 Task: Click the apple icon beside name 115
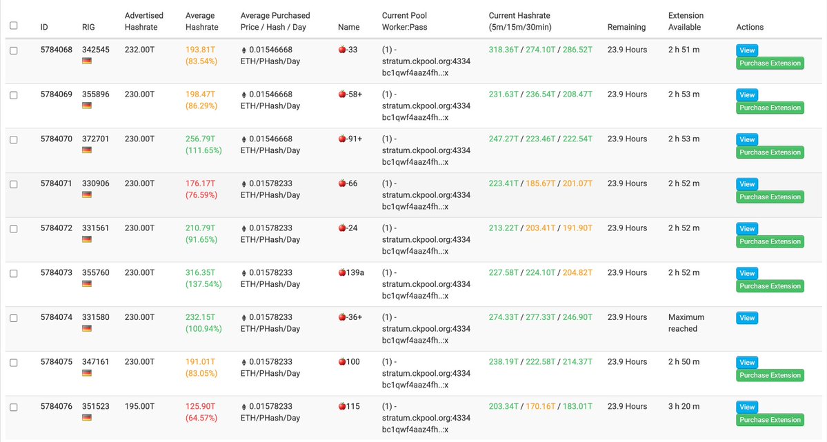point(342,406)
